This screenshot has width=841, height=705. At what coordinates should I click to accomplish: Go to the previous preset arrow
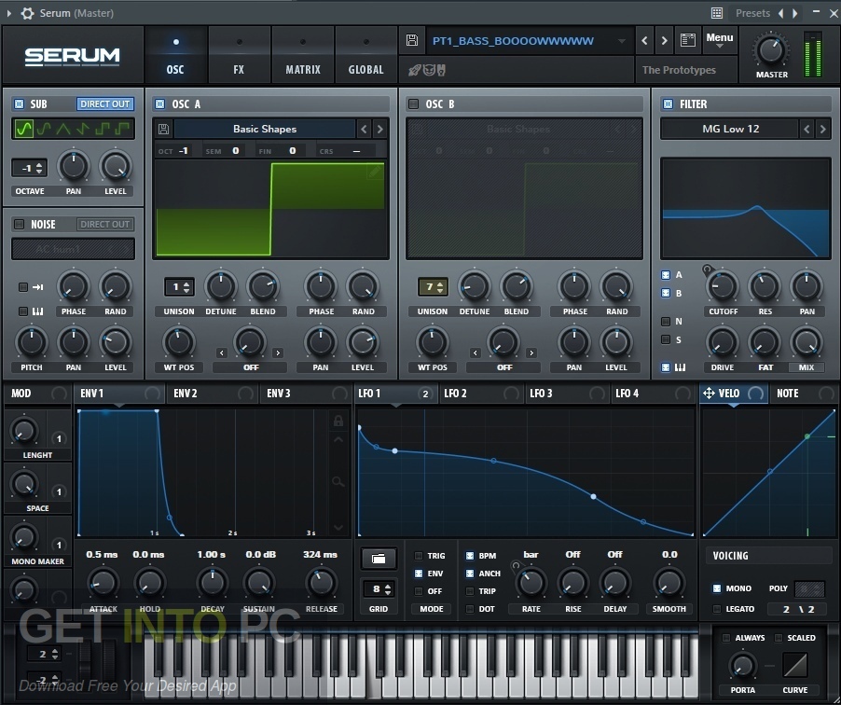coord(644,40)
